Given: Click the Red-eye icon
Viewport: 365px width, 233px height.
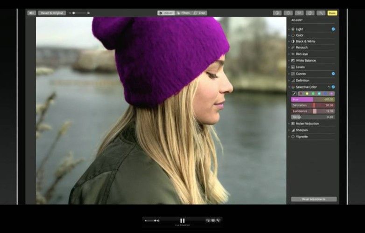Looking at the screenshot, I should pyautogui.click(x=293, y=54).
